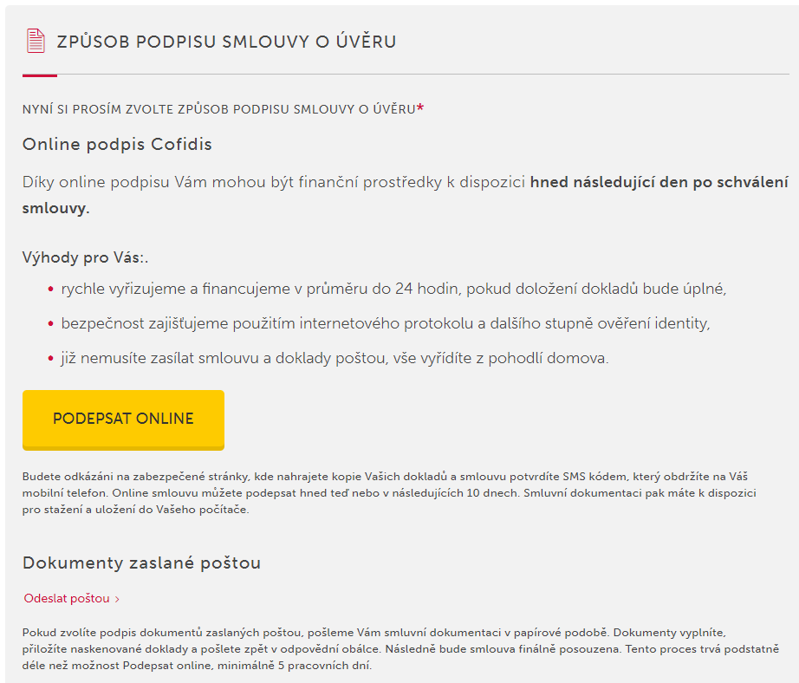Click the lines inside the red document icon
The width and height of the screenshot is (799, 683).
pyautogui.click(x=35, y=41)
